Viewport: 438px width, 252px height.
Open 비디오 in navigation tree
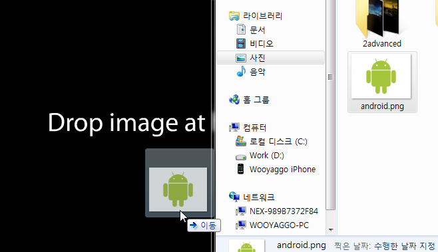(262, 44)
